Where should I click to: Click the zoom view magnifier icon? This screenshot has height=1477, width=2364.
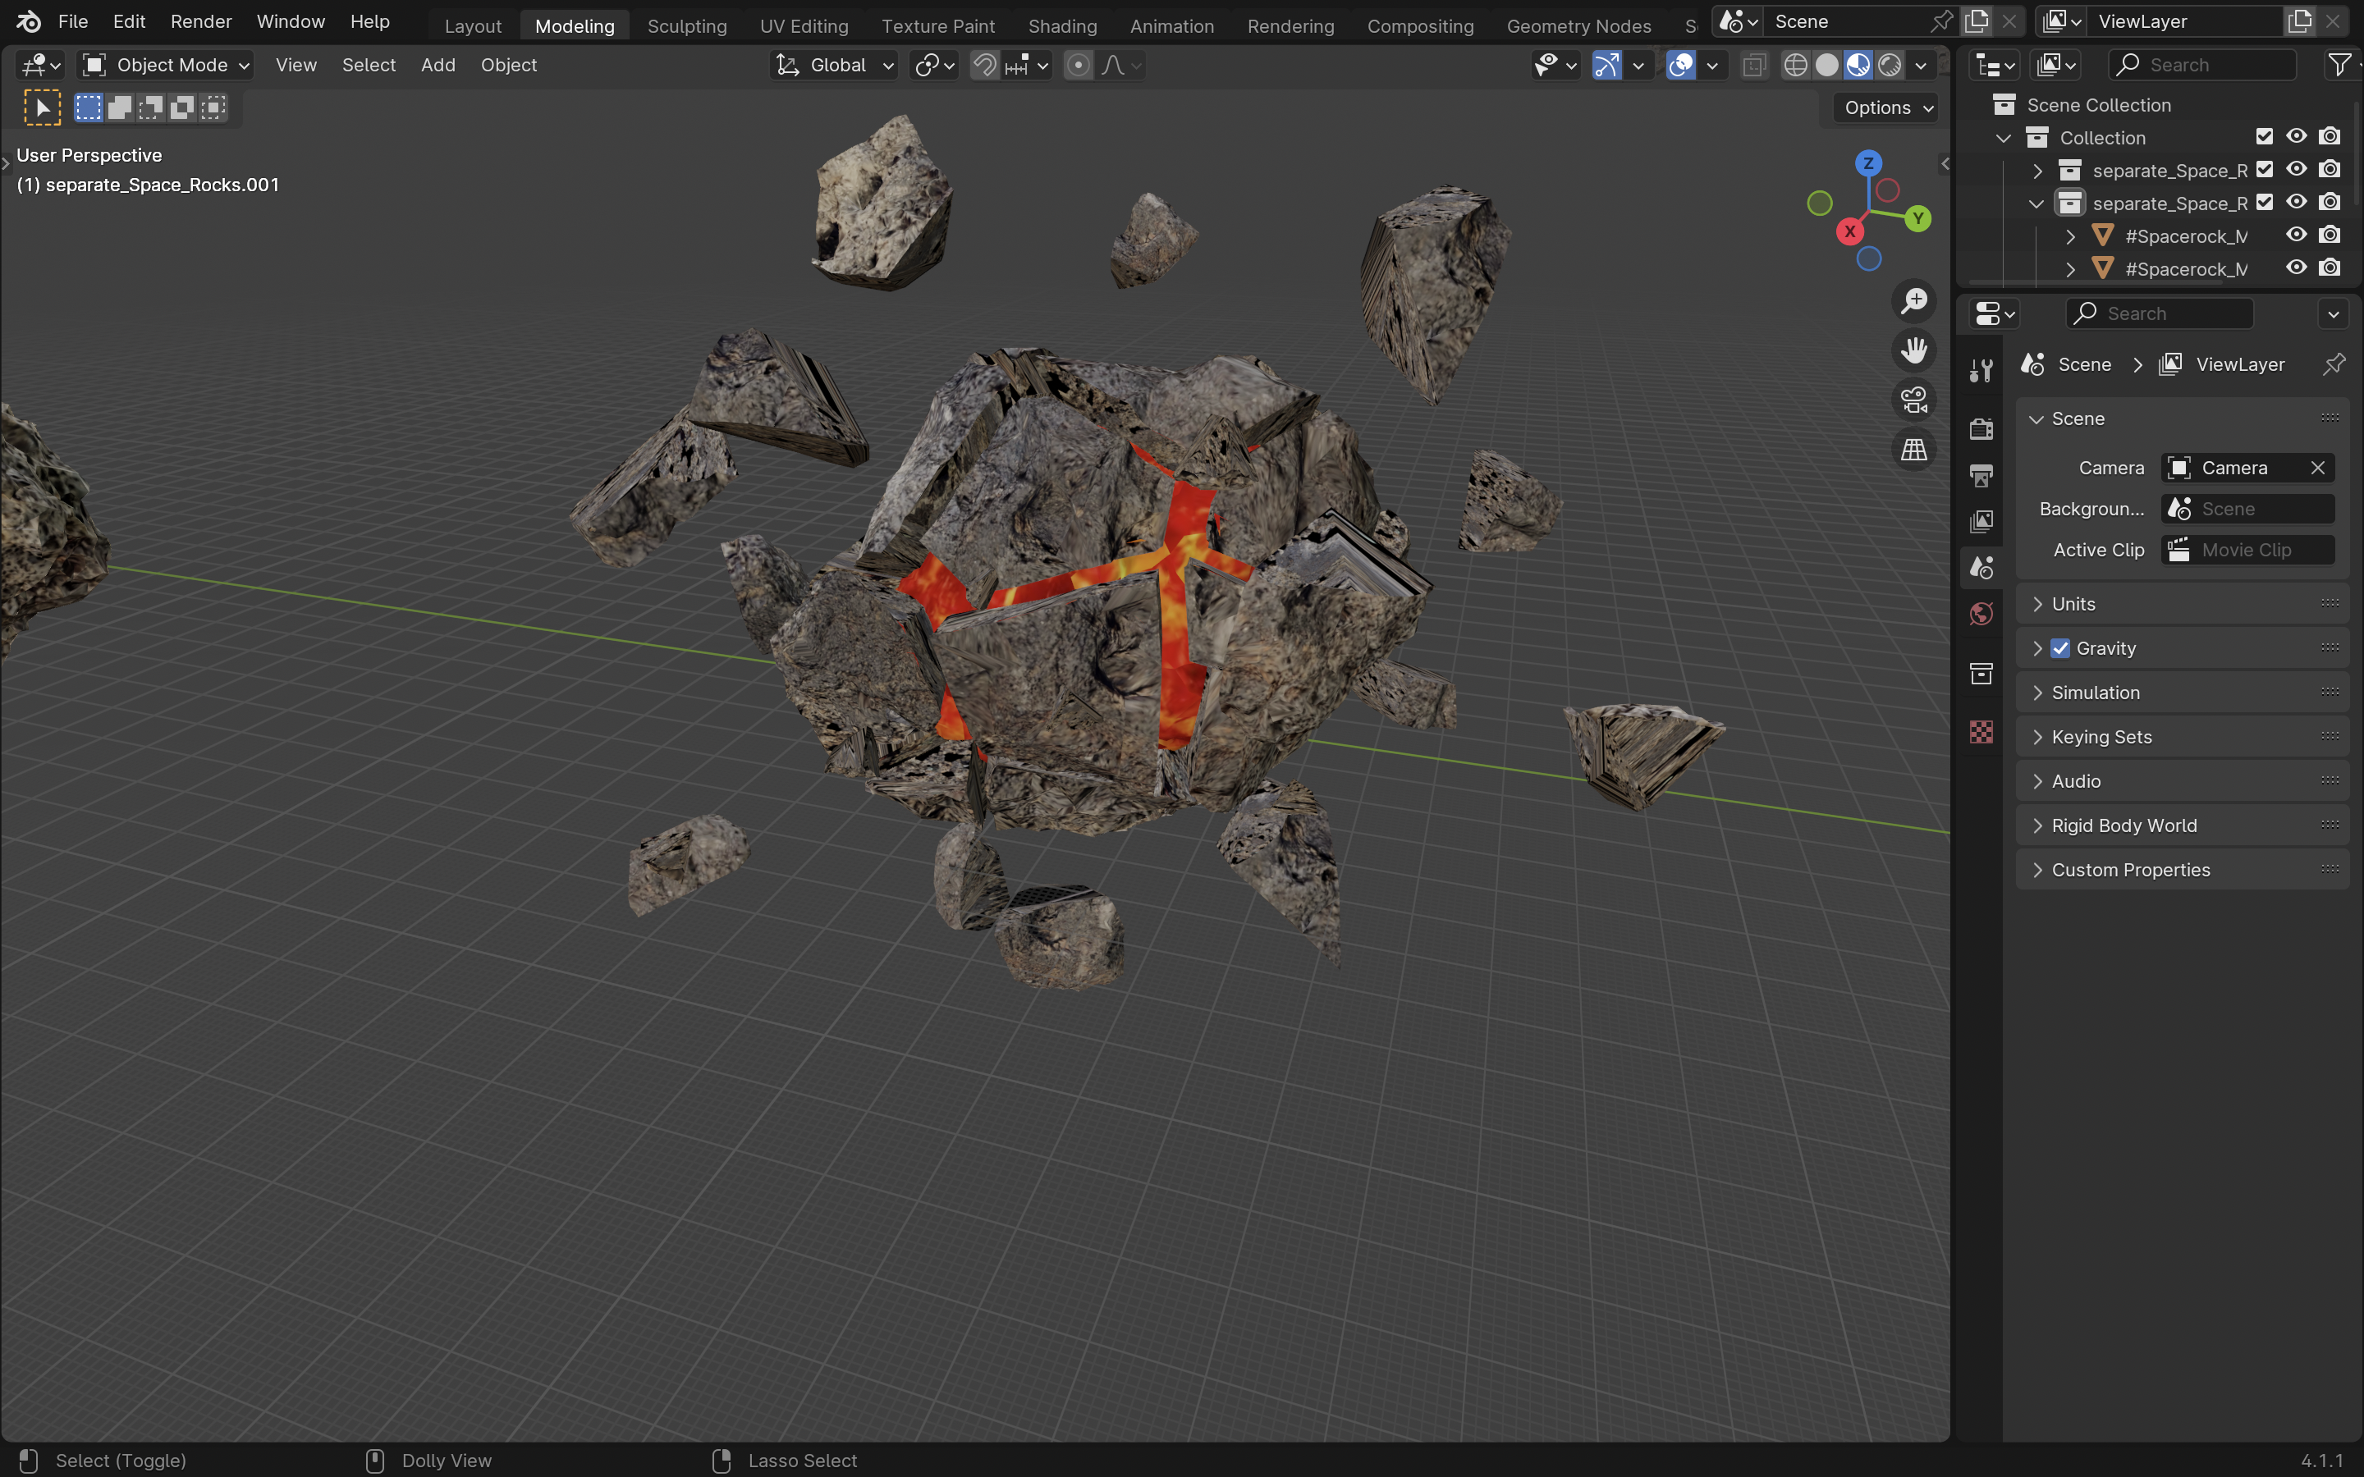1913,301
